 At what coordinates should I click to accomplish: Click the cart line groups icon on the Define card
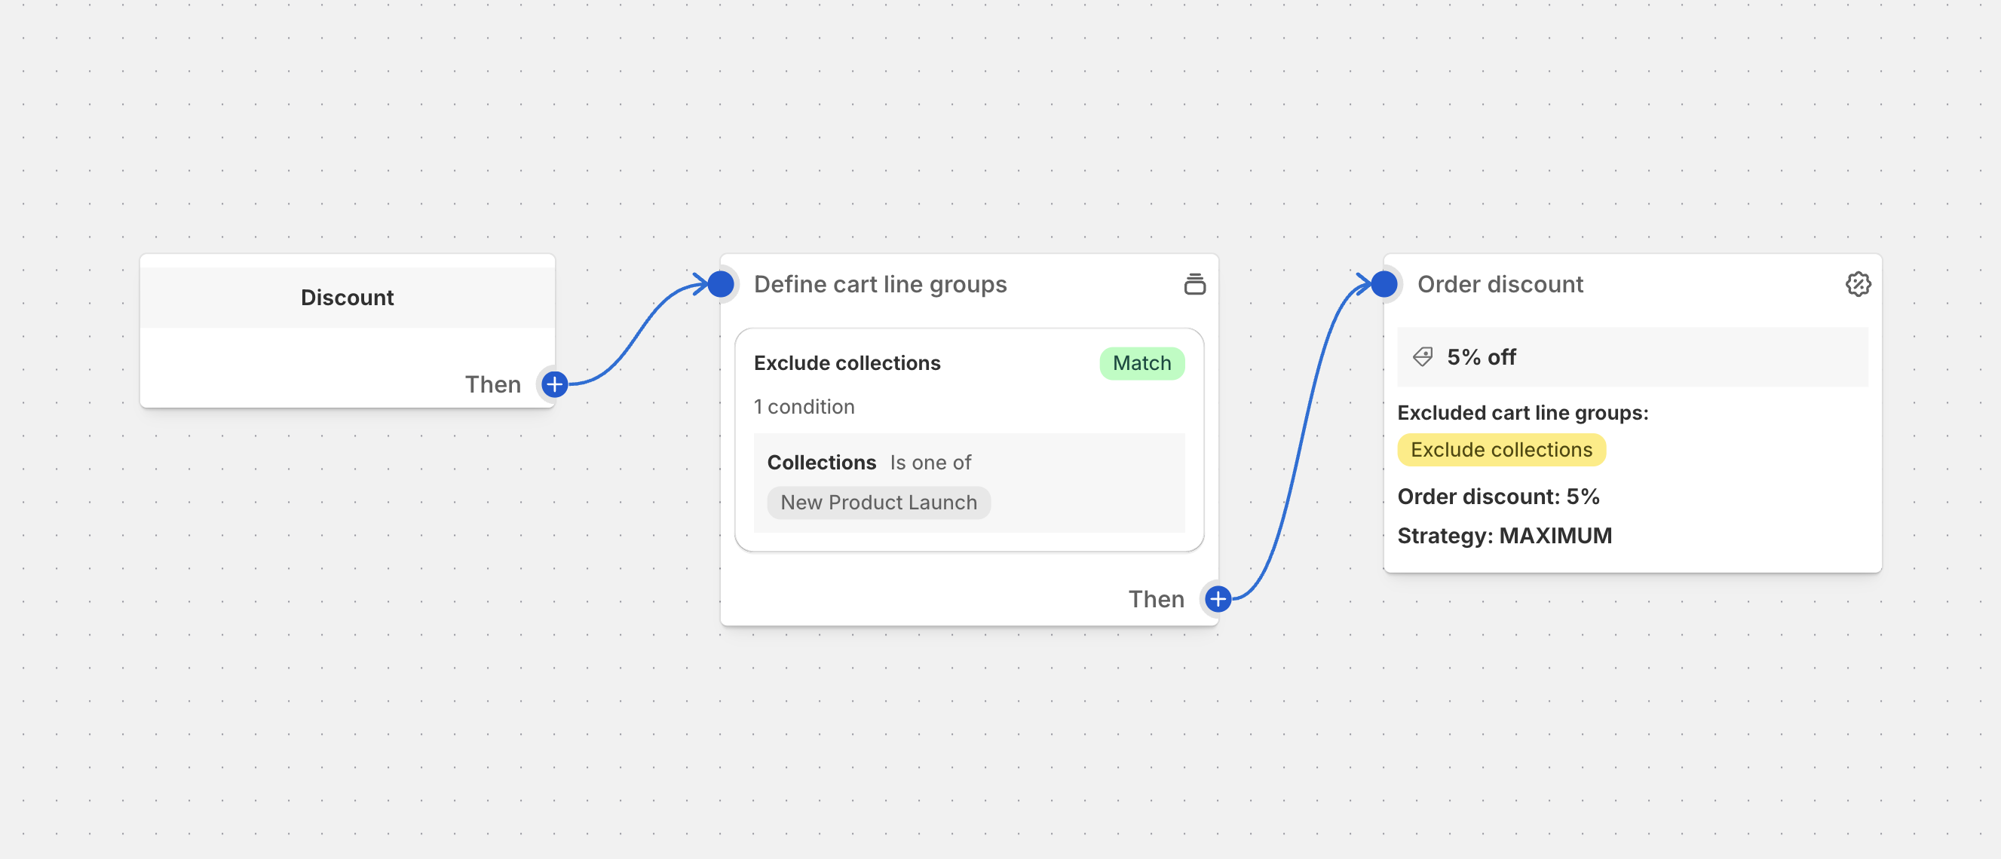click(1196, 284)
